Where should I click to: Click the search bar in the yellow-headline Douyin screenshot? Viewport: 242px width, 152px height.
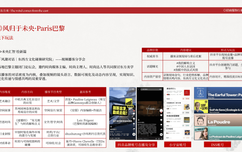124,89
